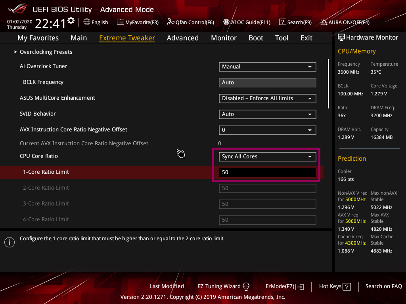Viewport: 406px width, 304px height.
Task: Open the Qfan Control fan icon
Action: click(x=170, y=22)
